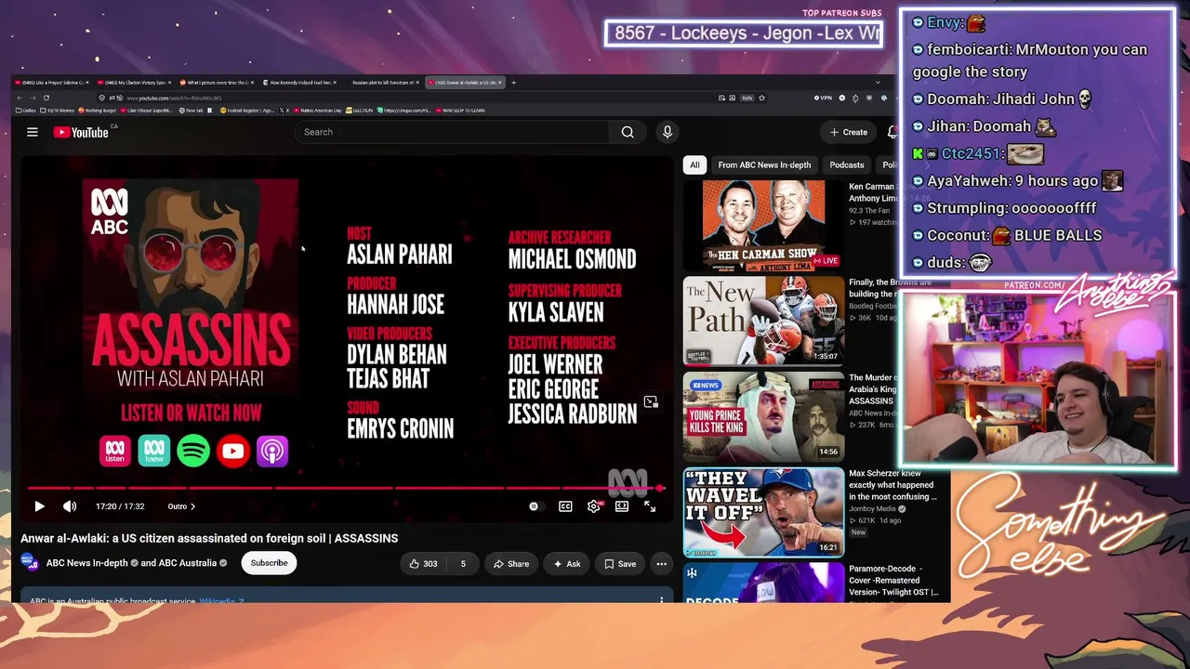Image resolution: width=1190 pixels, height=669 pixels.
Task: Expand the Outro chapter list
Action: 181,506
